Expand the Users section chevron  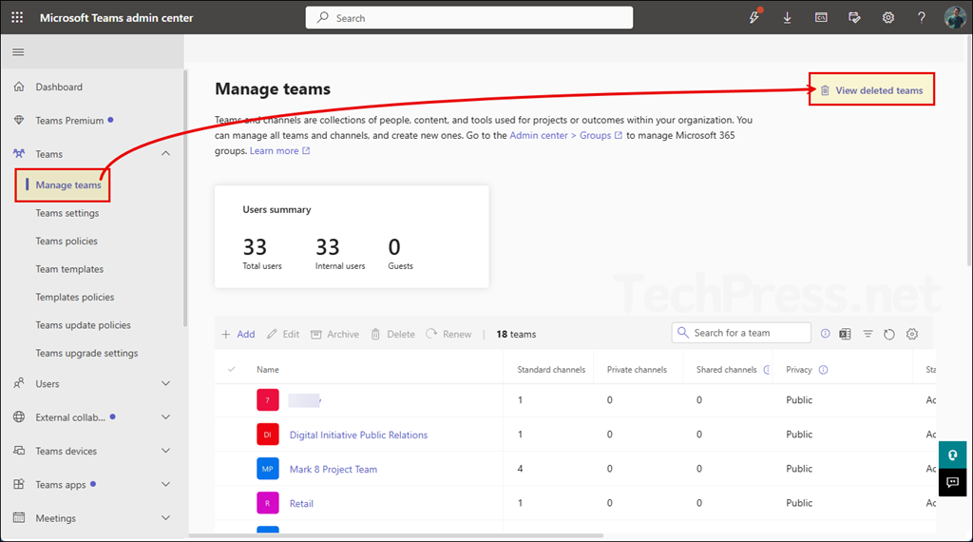[x=165, y=384]
